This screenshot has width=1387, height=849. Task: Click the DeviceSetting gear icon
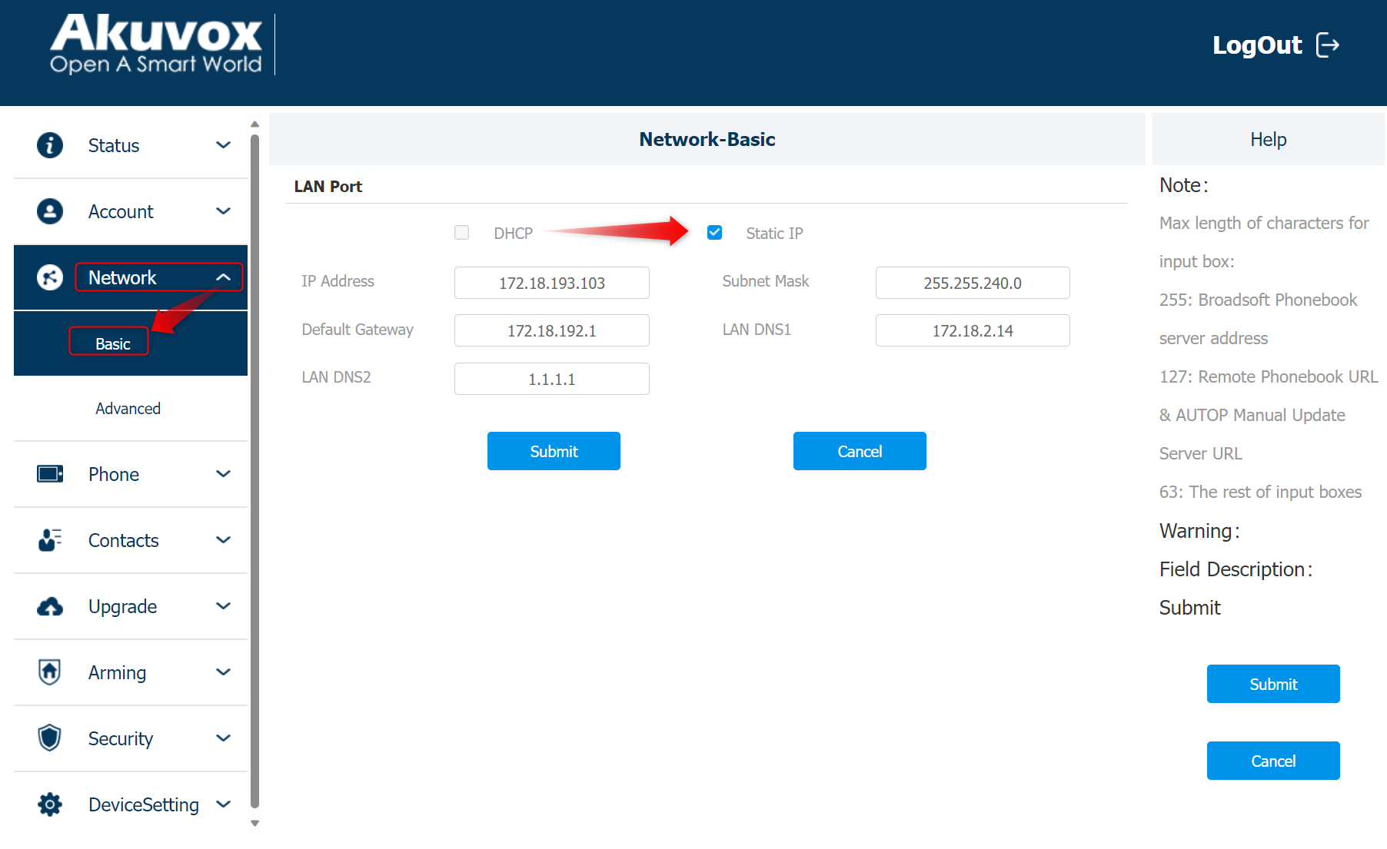pyautogui.click(x=49, y=804)
